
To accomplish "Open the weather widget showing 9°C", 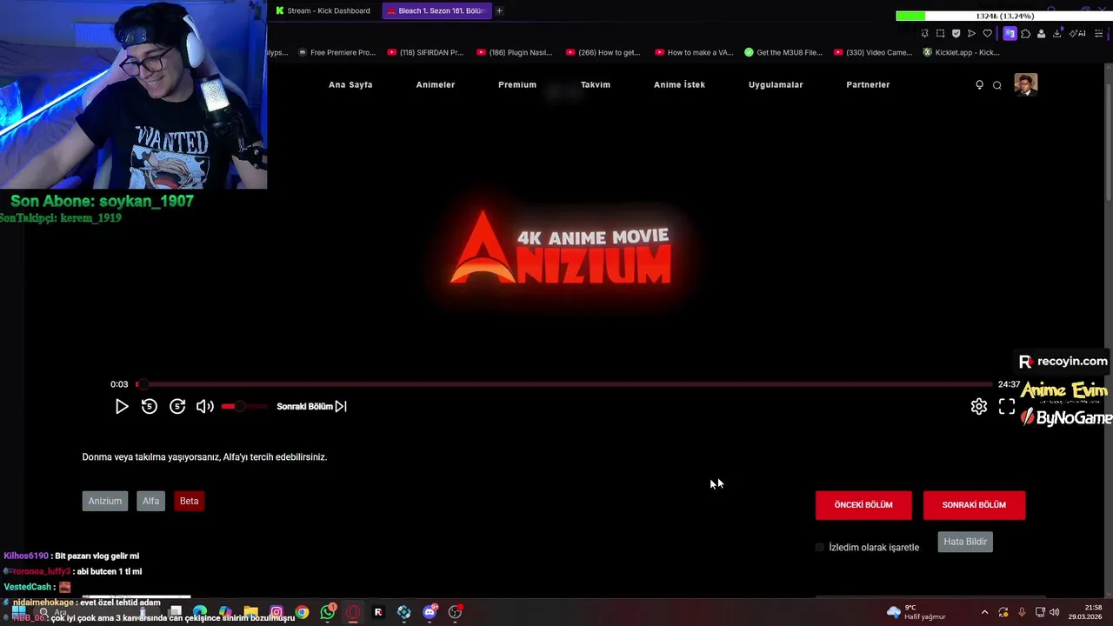I will [916, 612].
